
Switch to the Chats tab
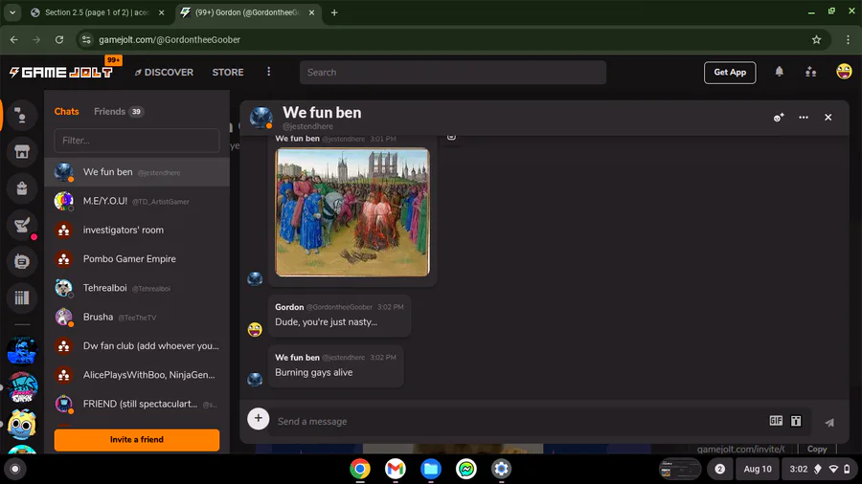(66, 111)
